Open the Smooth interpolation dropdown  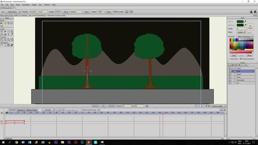49,110
